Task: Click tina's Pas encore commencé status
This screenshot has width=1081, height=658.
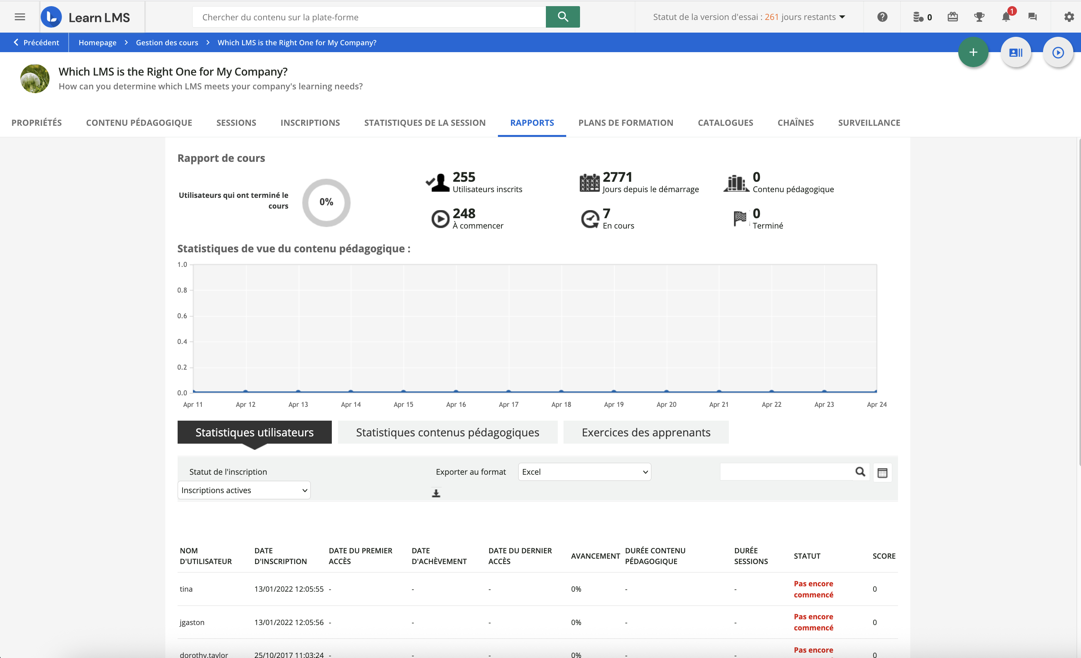Action: click(813, 589)
